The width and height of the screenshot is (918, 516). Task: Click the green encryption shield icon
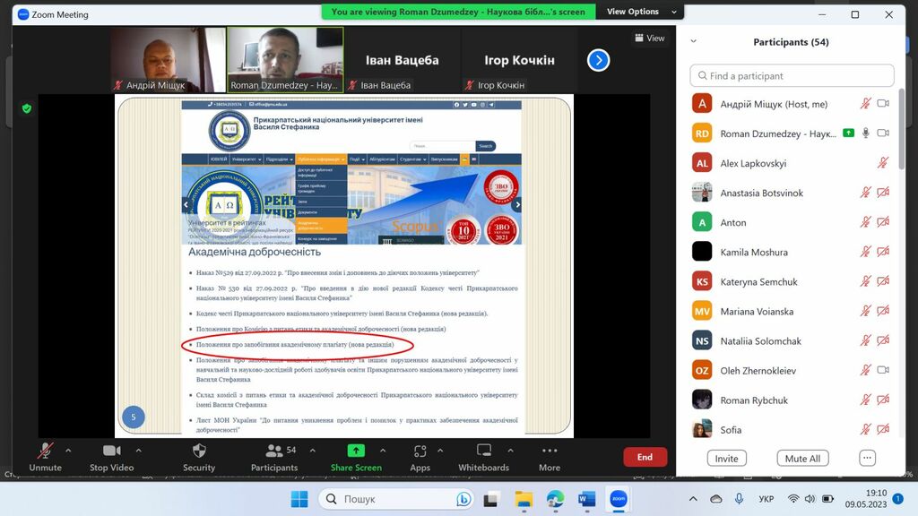pos(27,108)
